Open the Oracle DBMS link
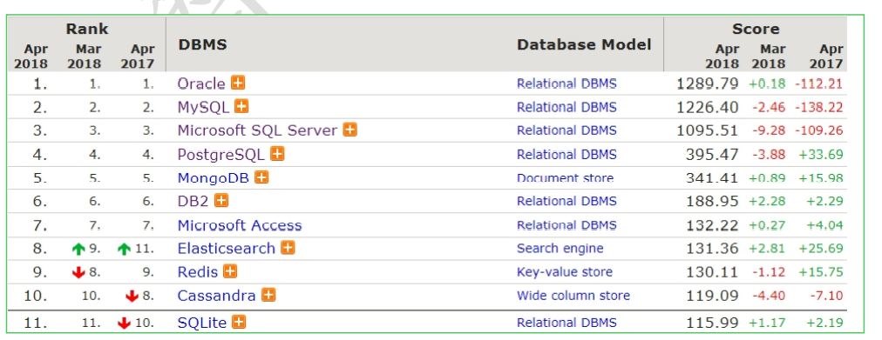Image resolution: width=882 pixels, height=340 pixels. coord(201,83)
